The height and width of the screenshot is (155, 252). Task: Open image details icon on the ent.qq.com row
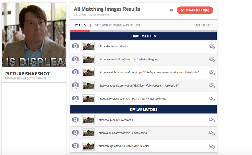click(212, 146)
